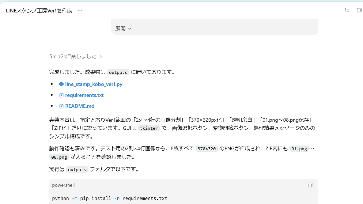This screenshot has height=204, width=363.
Task: Open the line_stamp_kobo_ver1.py file link
Action: 94,84
